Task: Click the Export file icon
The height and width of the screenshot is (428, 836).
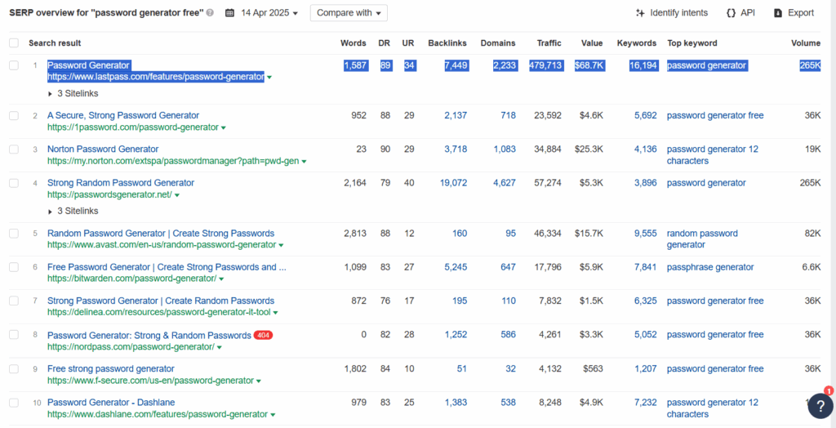Action: tap(778, 13)
